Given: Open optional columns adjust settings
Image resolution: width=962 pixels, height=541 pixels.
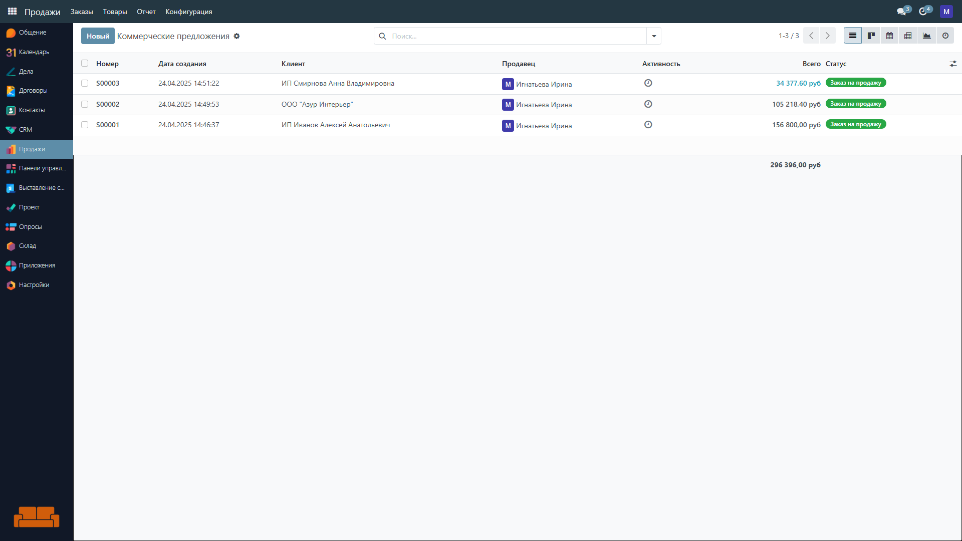Looking at the screenshot, I should click(x=952, y=64).
